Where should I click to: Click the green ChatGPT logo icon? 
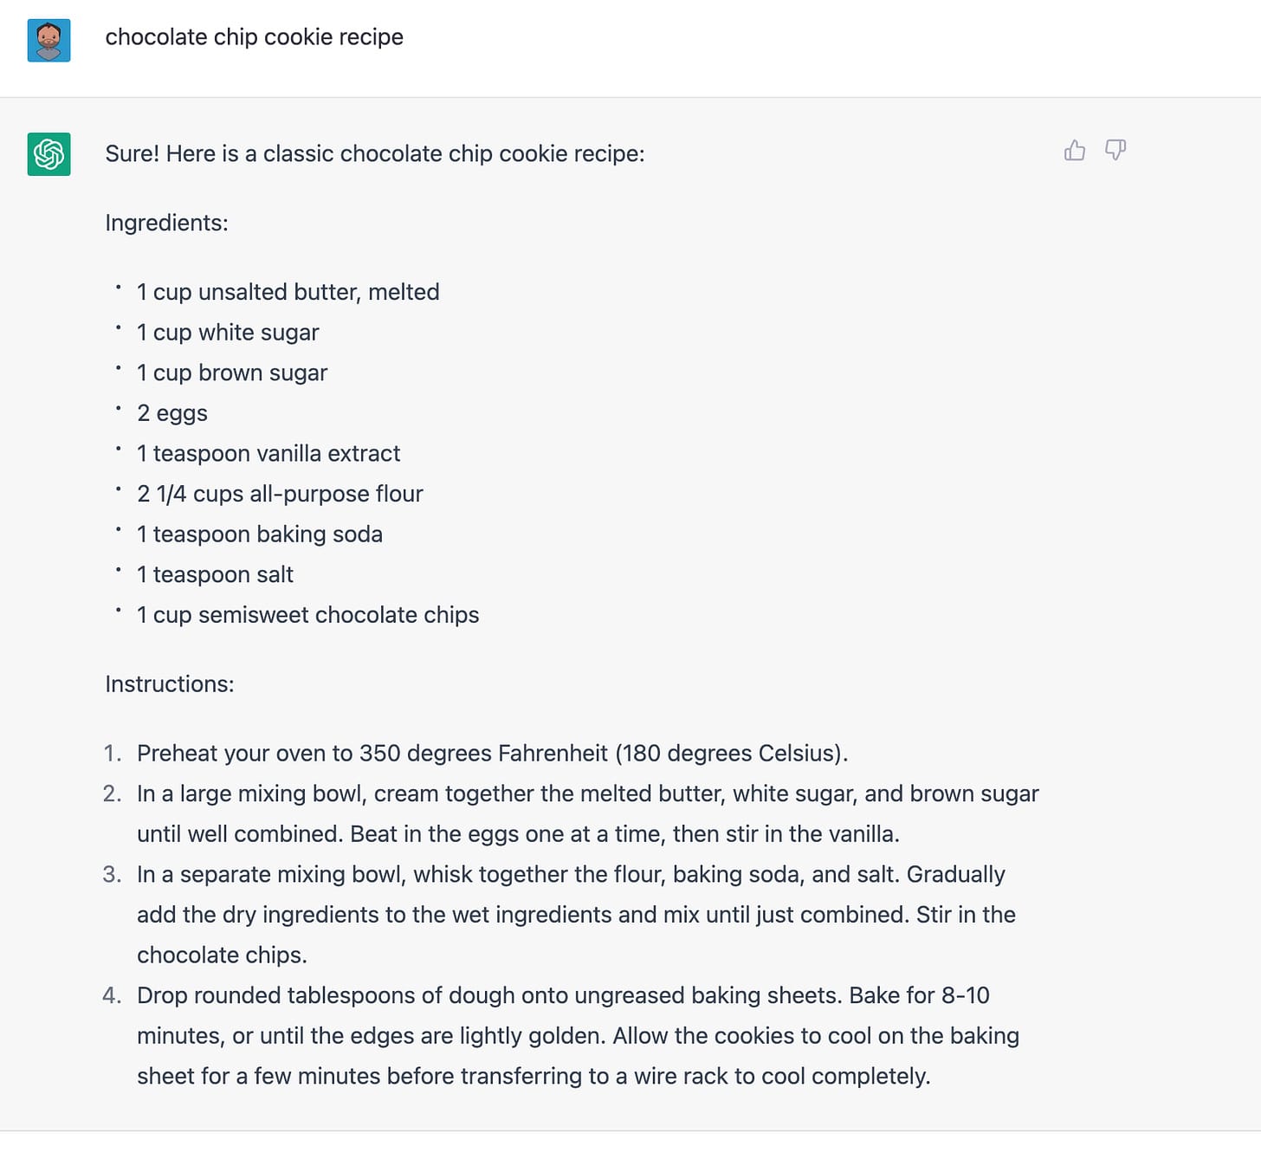point(48,154)
